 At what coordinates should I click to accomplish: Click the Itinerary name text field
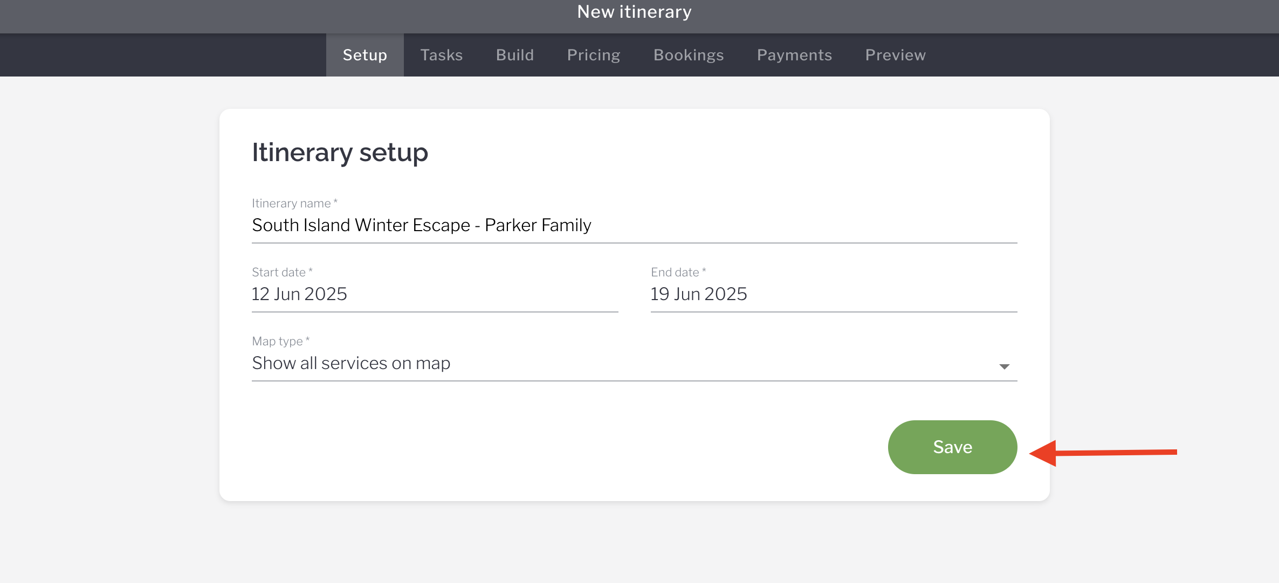click(634, 225)
